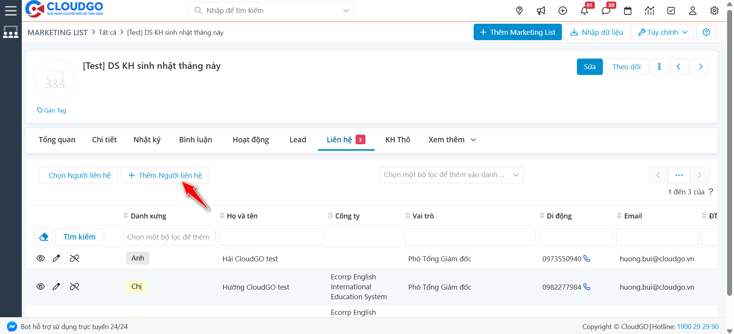
Task: Open the notifications bell icon
Action: point(584,11)
